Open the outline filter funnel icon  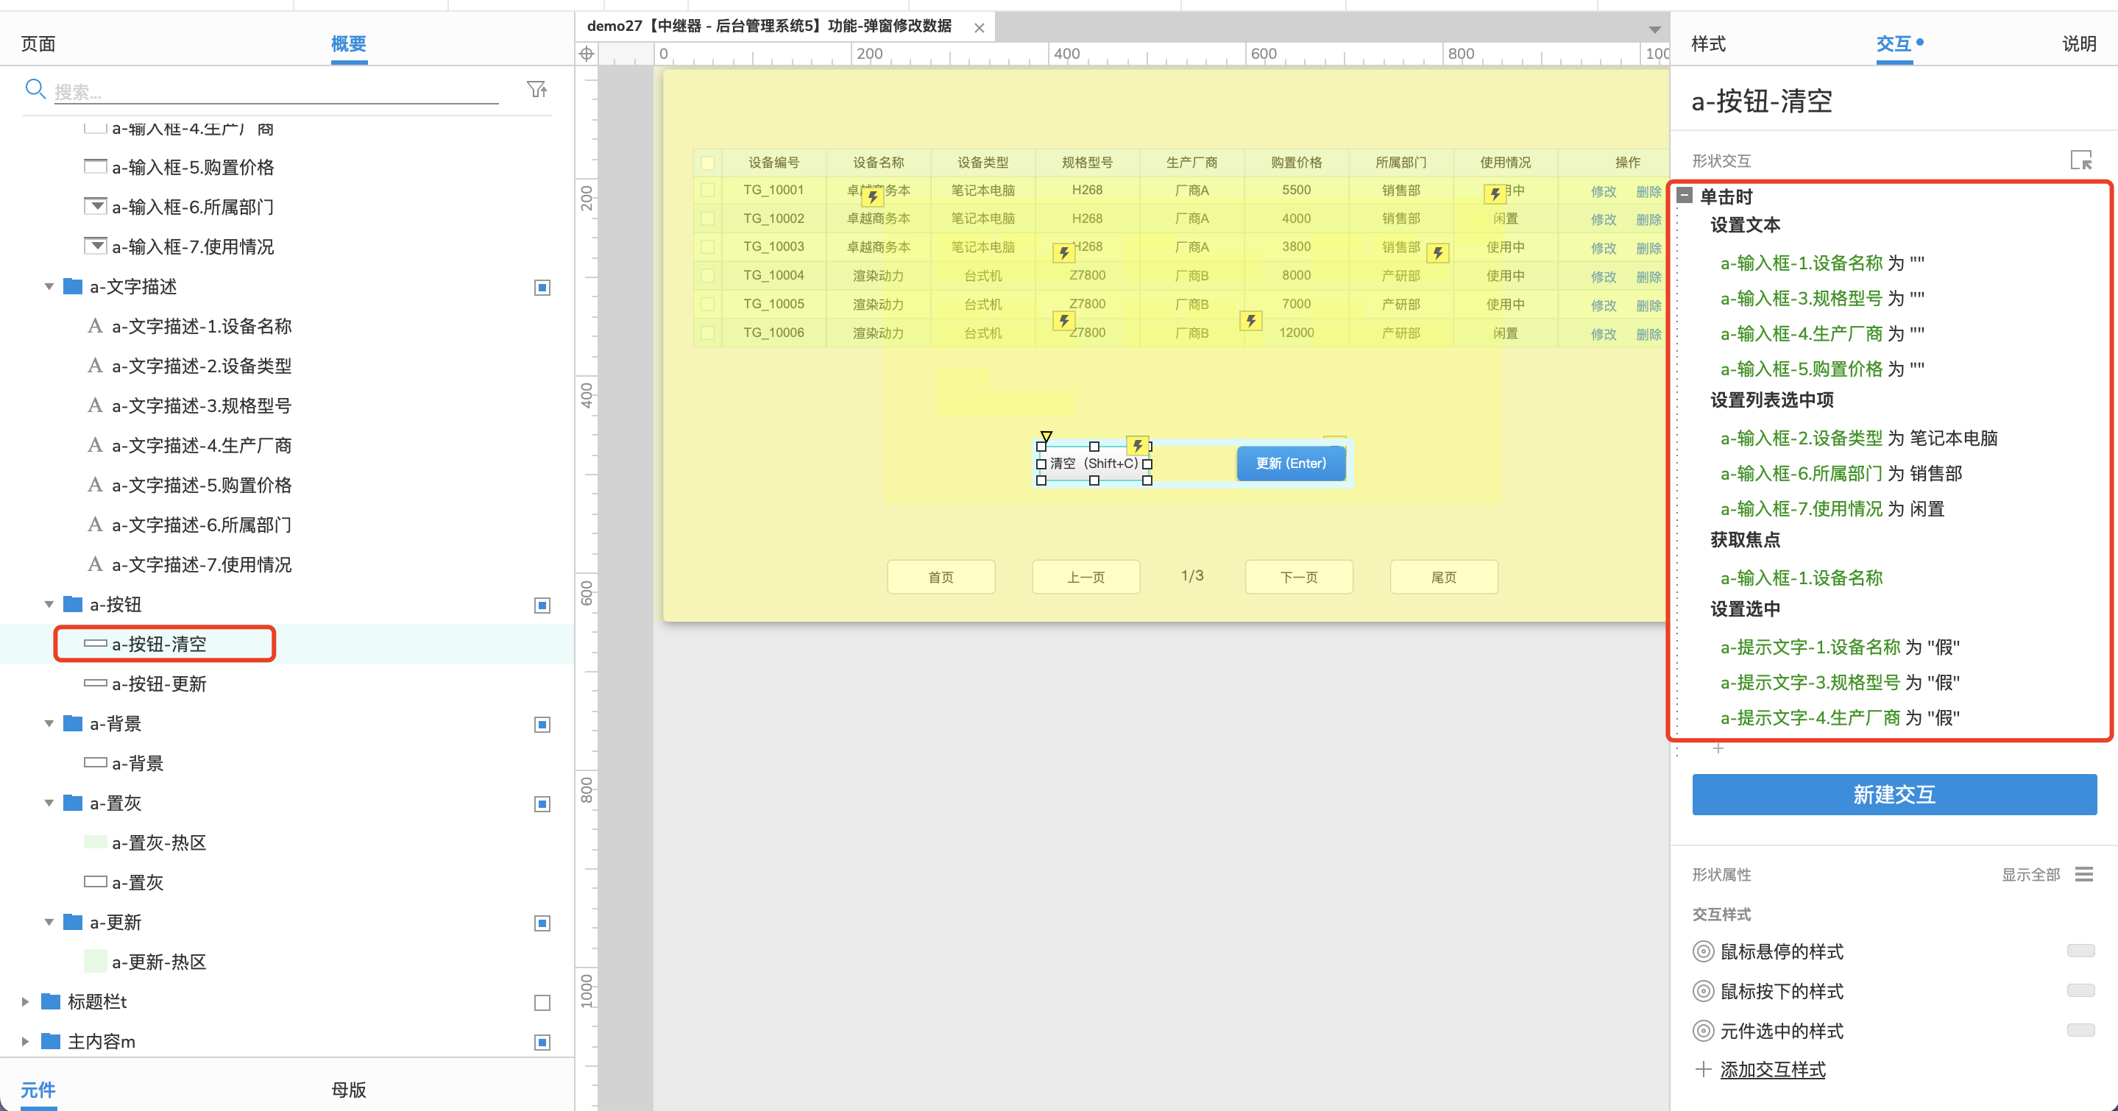[537, 89]
